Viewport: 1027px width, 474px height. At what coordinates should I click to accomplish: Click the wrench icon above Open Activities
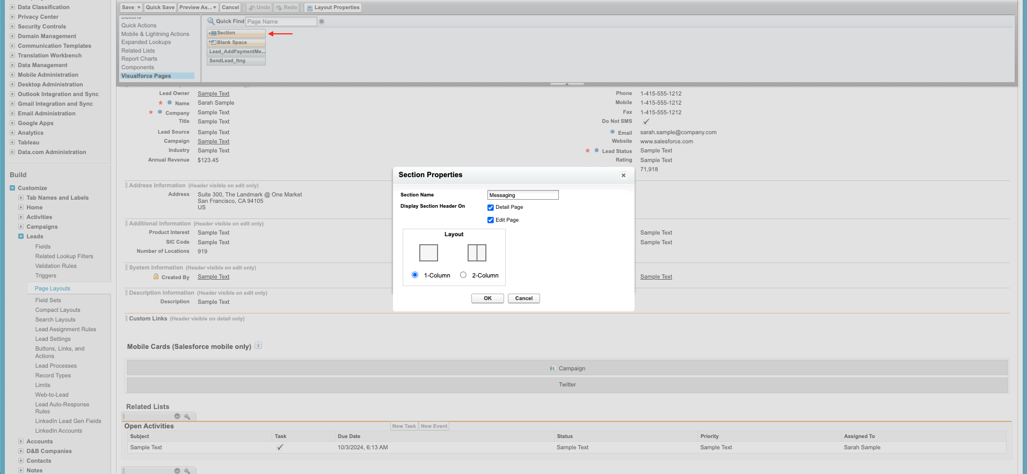point(187,417)
